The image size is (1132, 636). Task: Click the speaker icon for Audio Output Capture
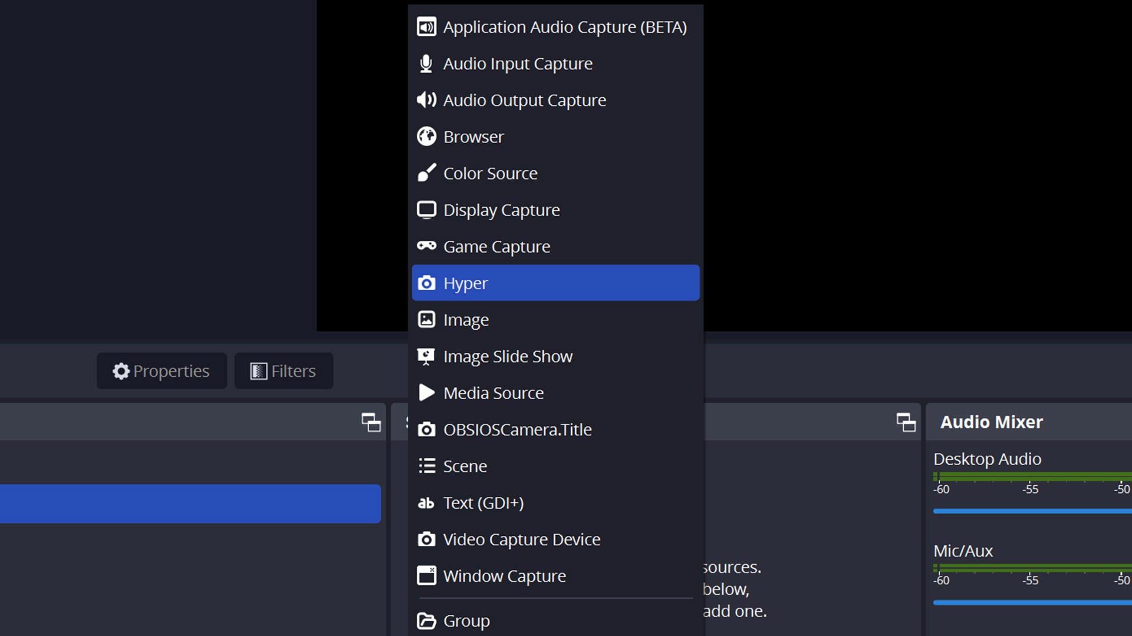[x=426, y=100]
